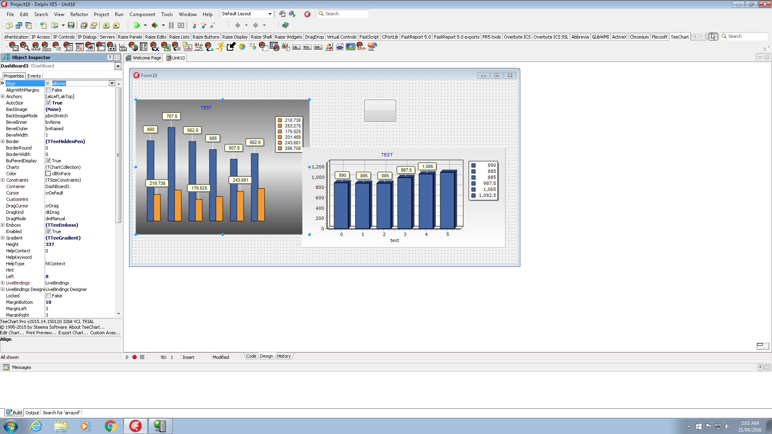The height and width of the screenshot is (434, 772).
Task: Expand the Gradient property
Action: click(3, 238)
